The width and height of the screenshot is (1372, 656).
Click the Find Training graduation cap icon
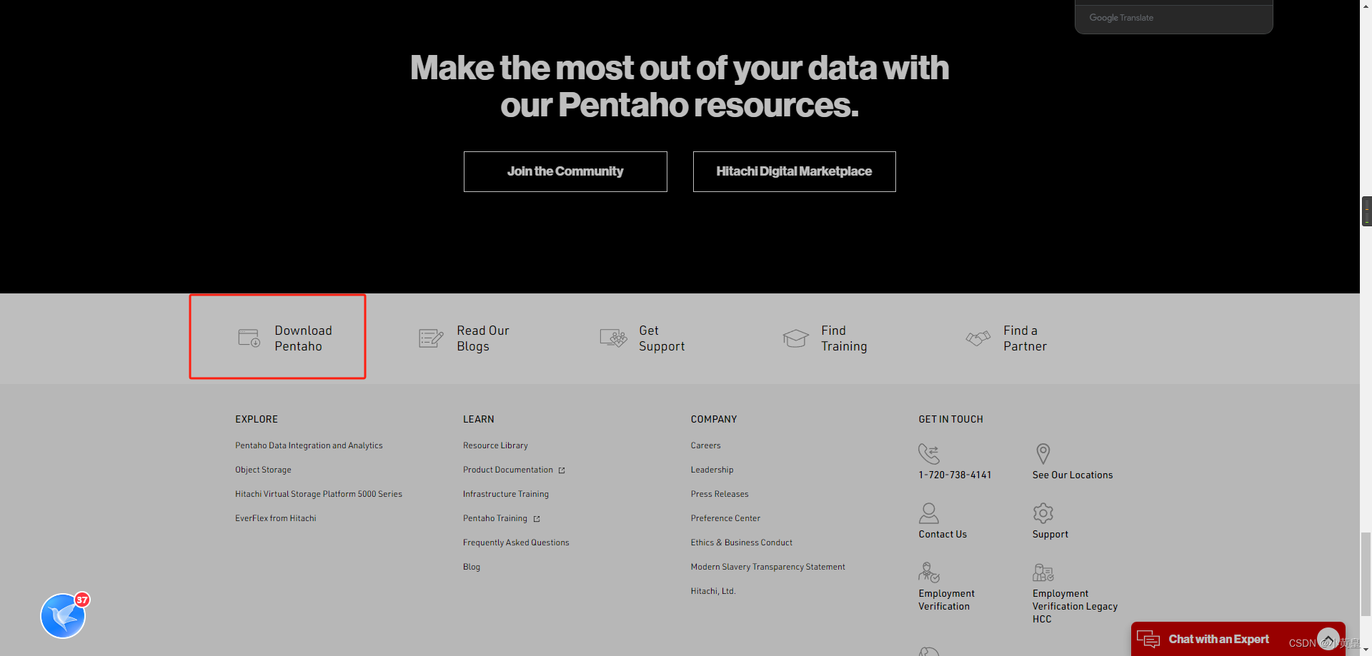[x=795, y=338]
